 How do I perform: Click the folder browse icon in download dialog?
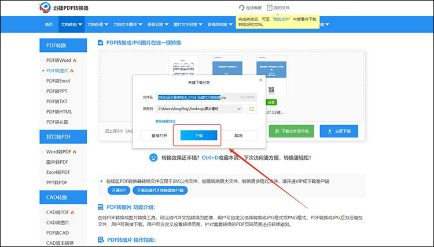(251, 108)
